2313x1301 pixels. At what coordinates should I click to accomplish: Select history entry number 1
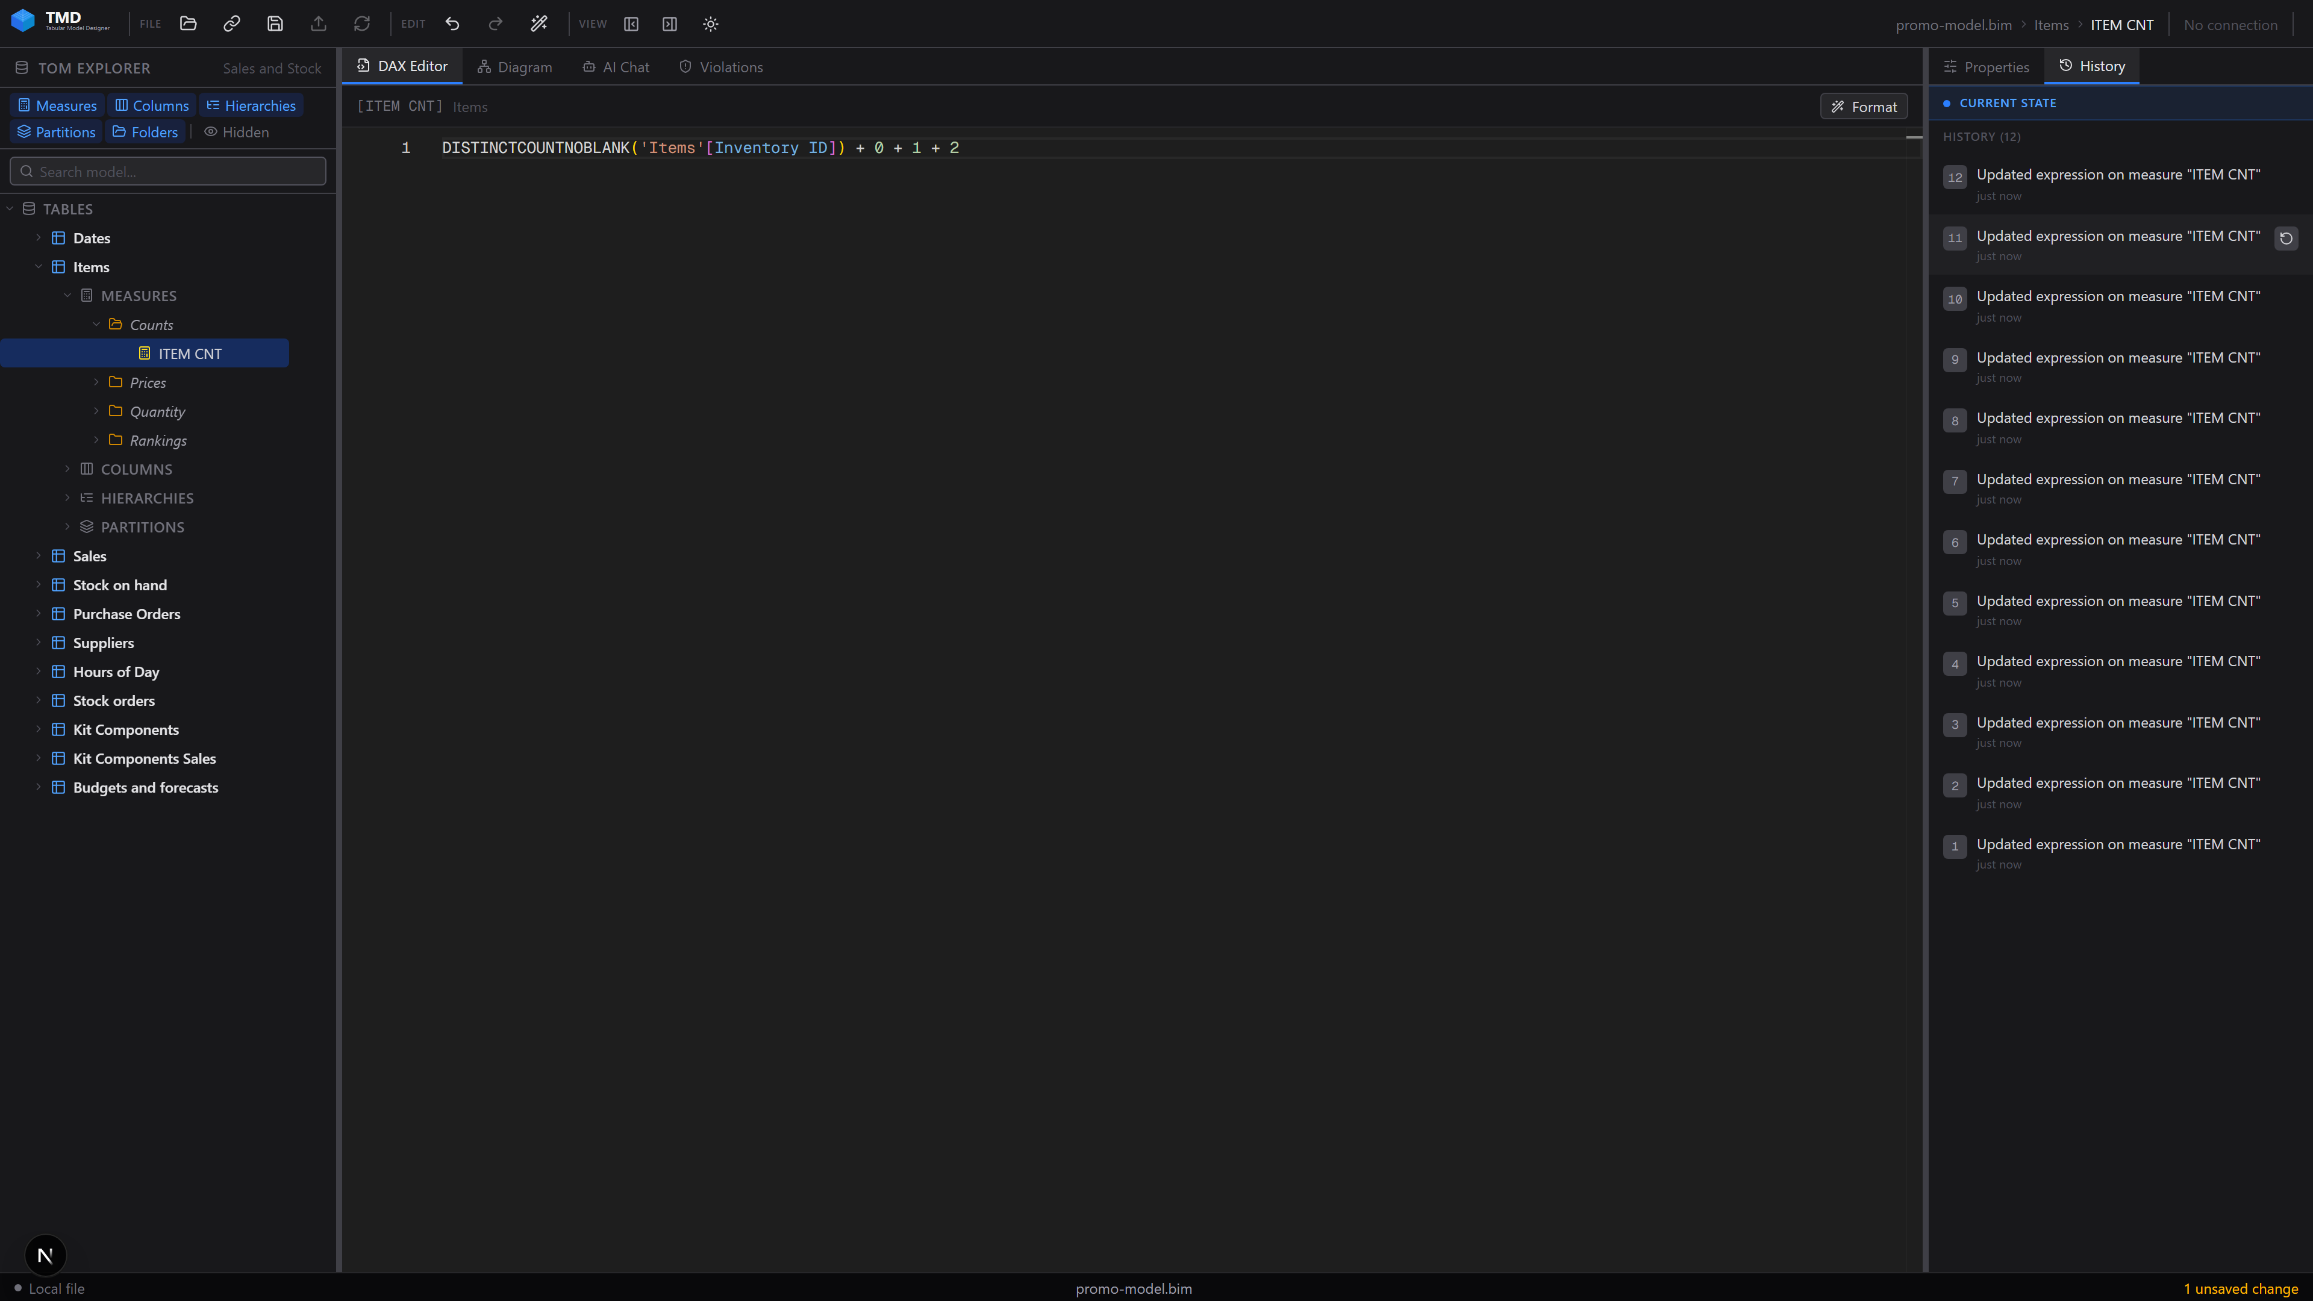[x=2121, y=853]
